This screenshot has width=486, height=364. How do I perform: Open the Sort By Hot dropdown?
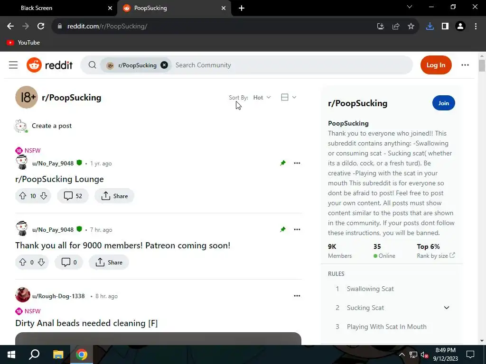tap(262, 98)
